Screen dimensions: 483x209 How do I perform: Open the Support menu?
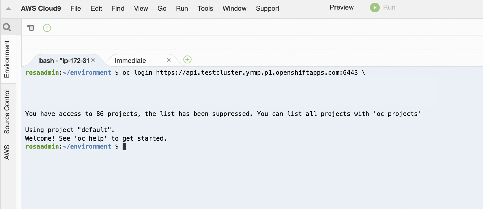pyautogui.click(x=267, y=8)
